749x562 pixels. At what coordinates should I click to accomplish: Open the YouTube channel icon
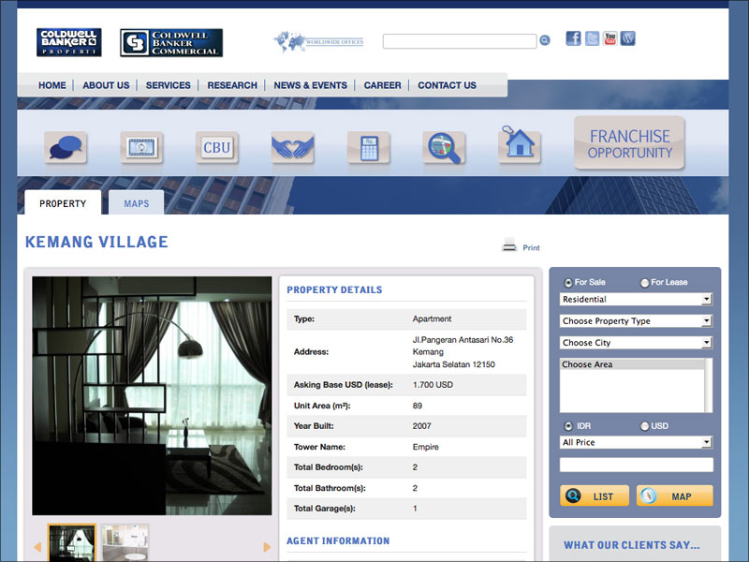[x=609, y=39]
